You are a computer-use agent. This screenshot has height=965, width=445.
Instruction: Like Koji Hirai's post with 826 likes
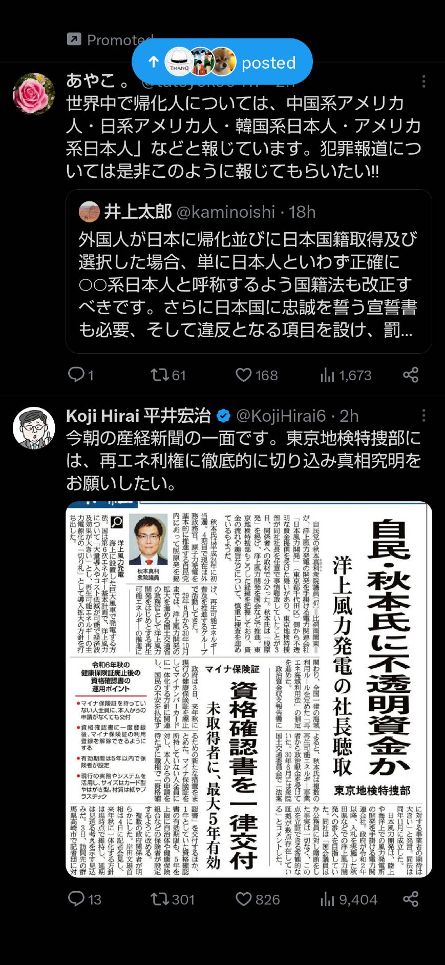point(243,899)
